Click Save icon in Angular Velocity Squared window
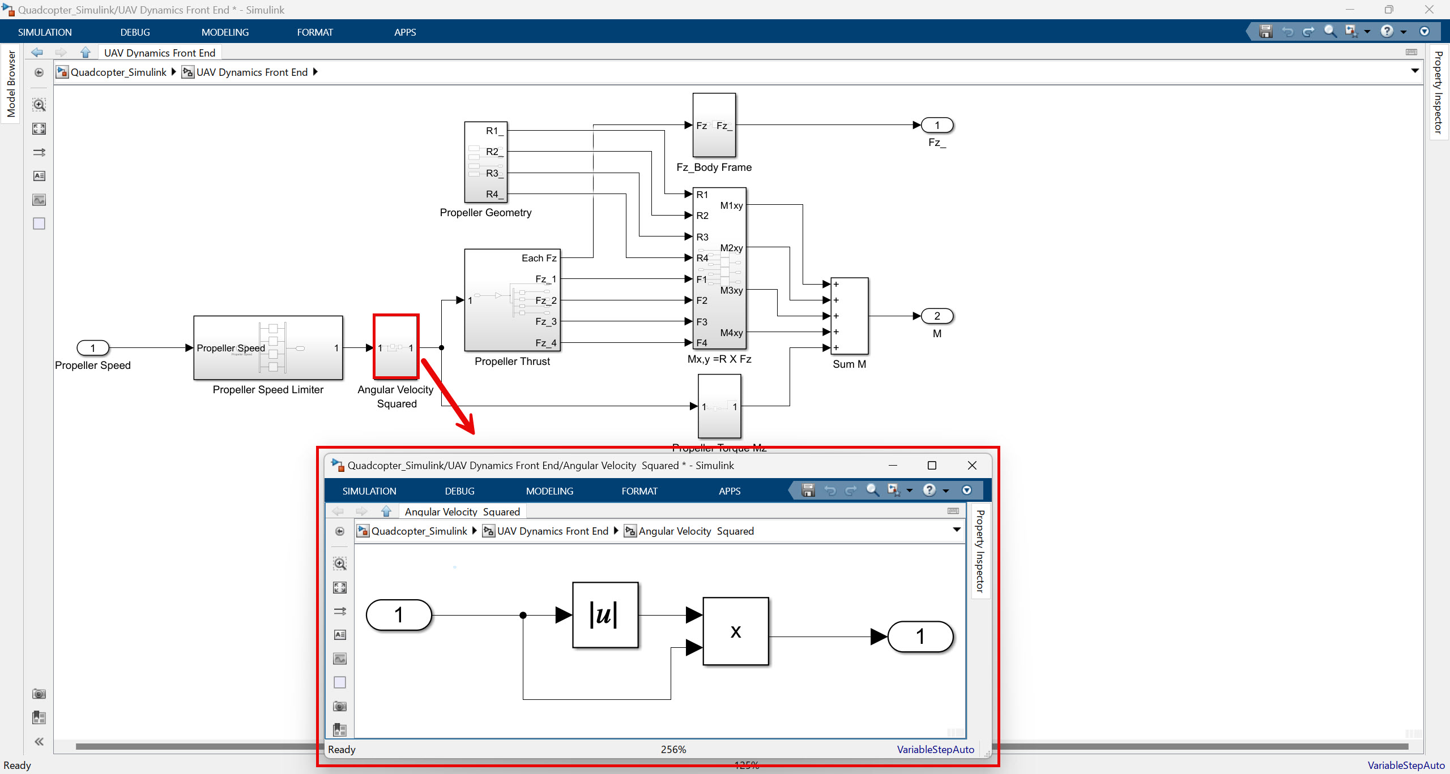This screenshot has height=774, width=1450. pyautogui.click(x=808, y=490)
